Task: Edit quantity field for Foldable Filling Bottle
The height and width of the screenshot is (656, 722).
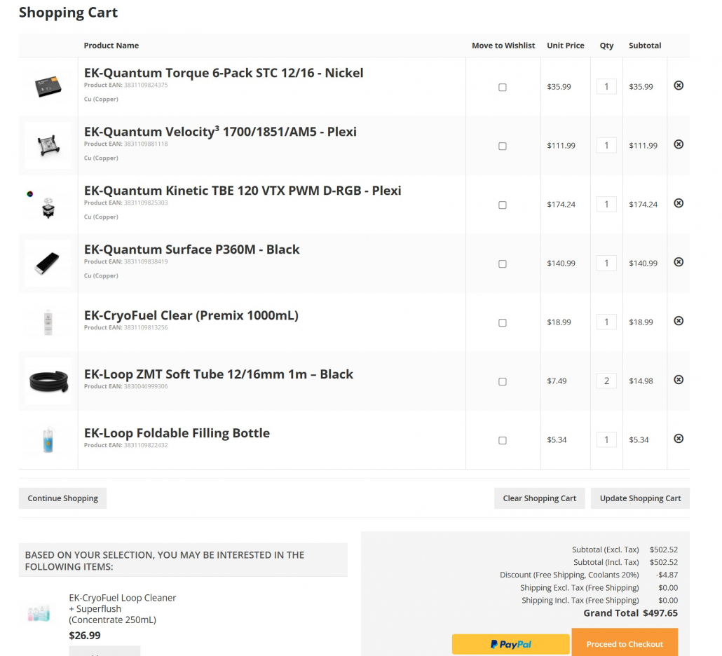Action: coord(606,440)
